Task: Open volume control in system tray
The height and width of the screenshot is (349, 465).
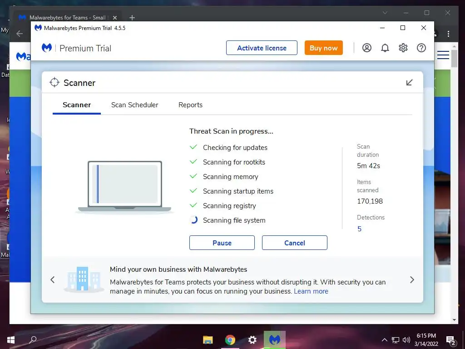Action: pos(406,340)
